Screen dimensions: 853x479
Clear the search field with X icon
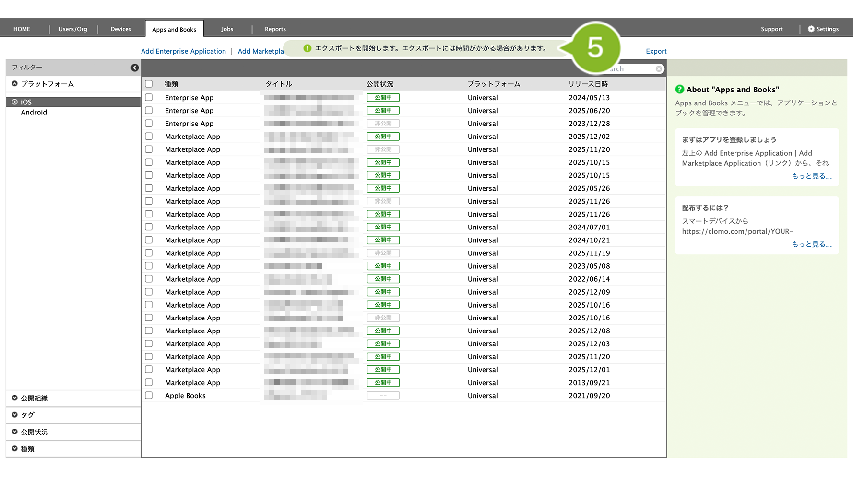[x=659, y=69]
